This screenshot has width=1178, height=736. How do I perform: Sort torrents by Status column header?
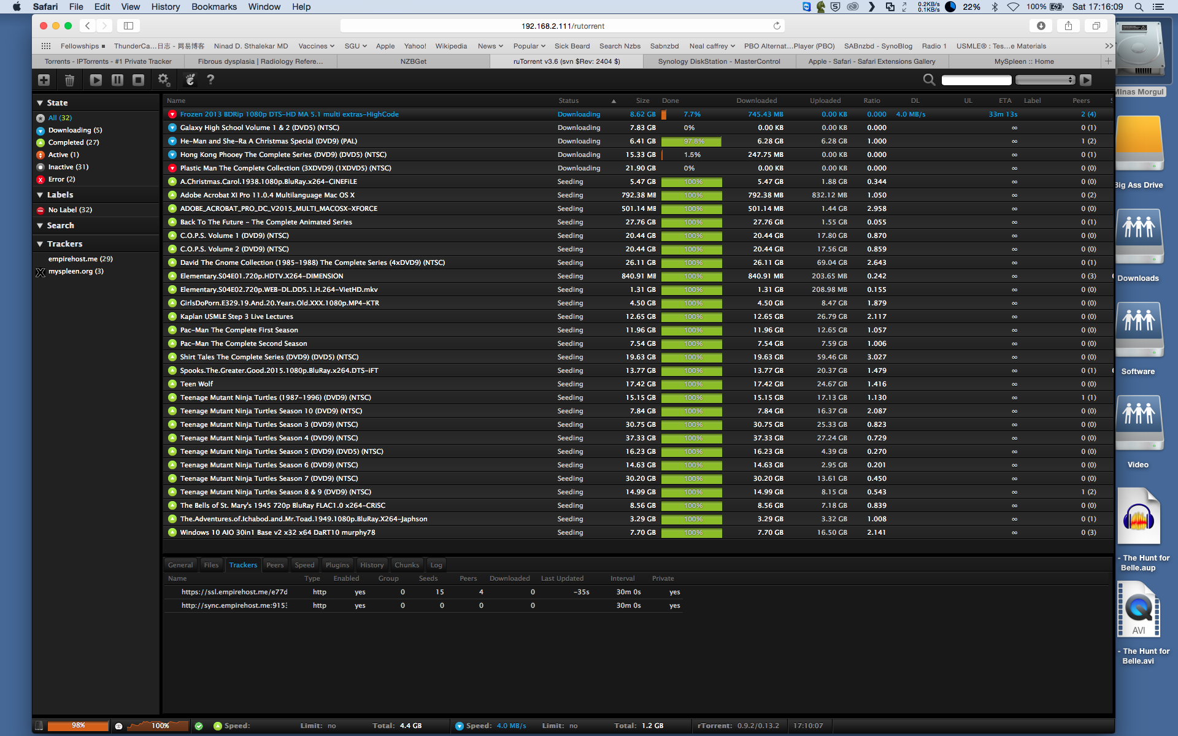click(x=568, y=101)
